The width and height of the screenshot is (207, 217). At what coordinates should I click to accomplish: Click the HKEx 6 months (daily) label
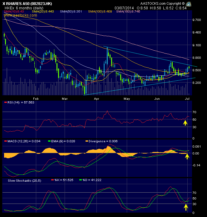[24, 8]
